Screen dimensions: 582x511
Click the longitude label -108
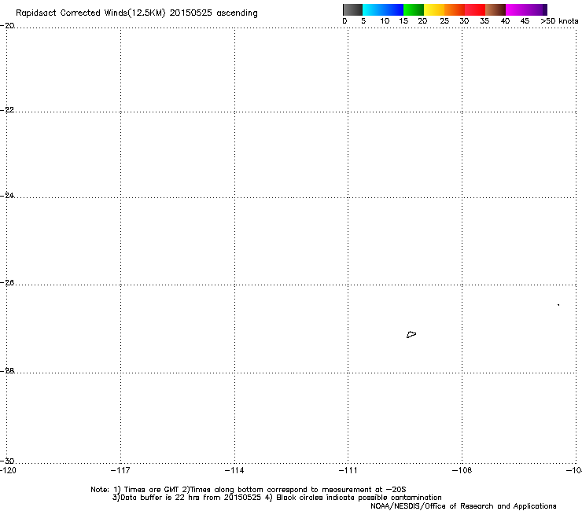pyautogui.click(x=462, y=471)
